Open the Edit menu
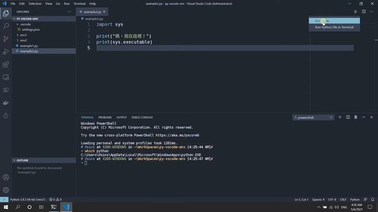This screenshot has height=212, width=378. [x=22, y=4]
